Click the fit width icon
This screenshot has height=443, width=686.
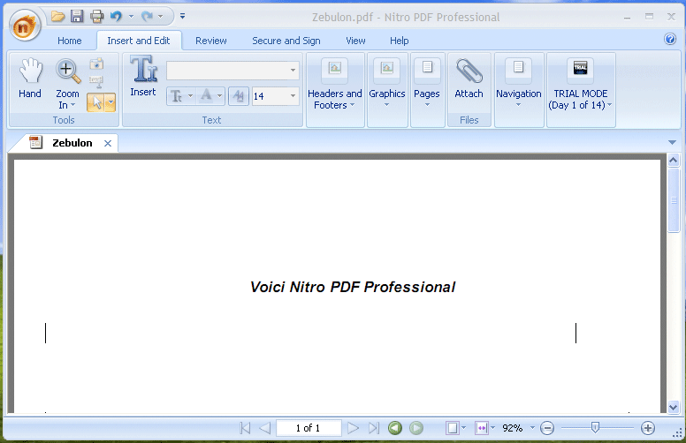(x=481, y=428)
